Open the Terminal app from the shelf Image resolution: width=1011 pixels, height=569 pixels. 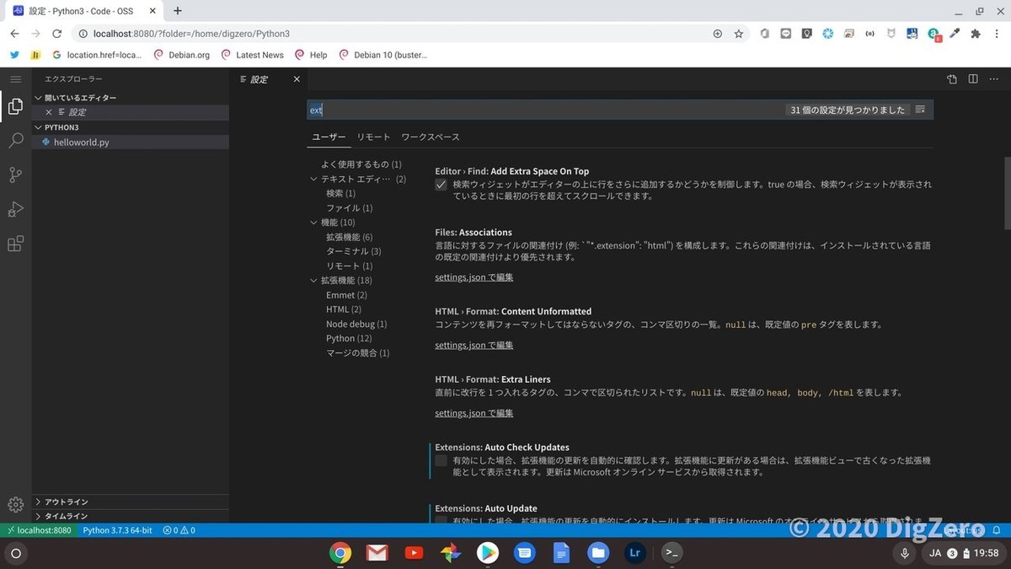coord(671,553)
